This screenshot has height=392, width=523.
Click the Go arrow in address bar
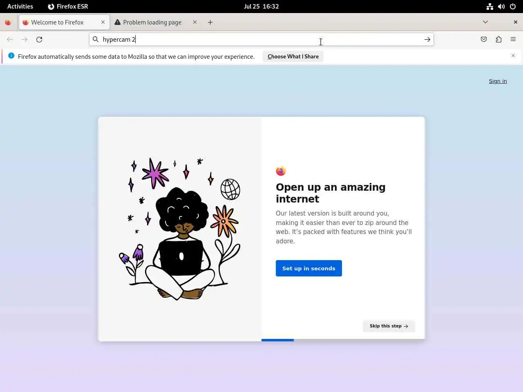click(x=427, y=40)
